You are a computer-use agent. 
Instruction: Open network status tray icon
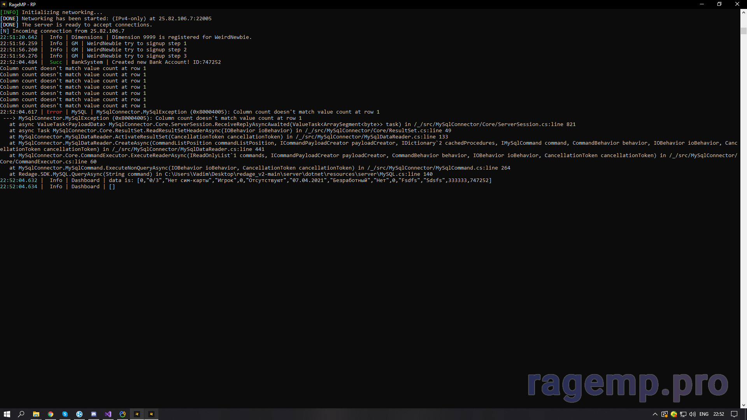point(683,414)
